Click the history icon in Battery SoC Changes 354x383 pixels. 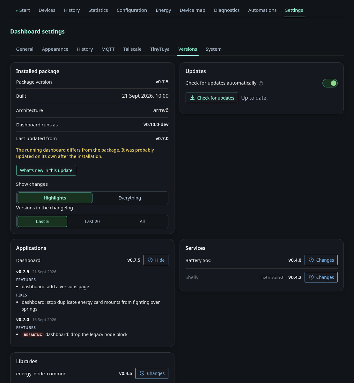pos(311,260)
